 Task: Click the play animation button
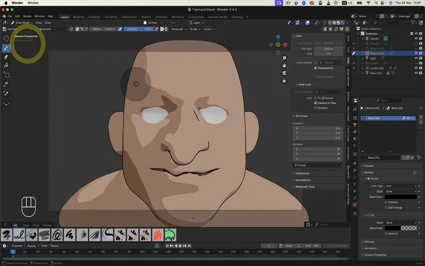pyautogui.click(x=180, y=246)
